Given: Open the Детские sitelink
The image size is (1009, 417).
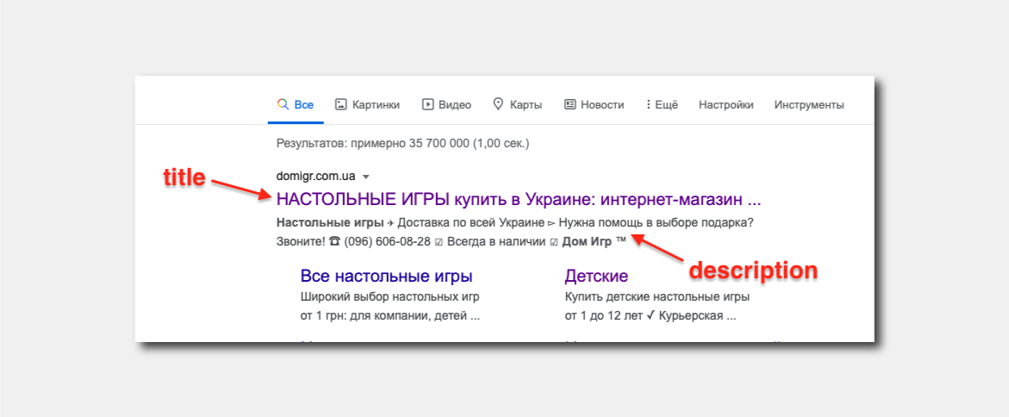Looking at the screenshot, I should pos(596,276).
